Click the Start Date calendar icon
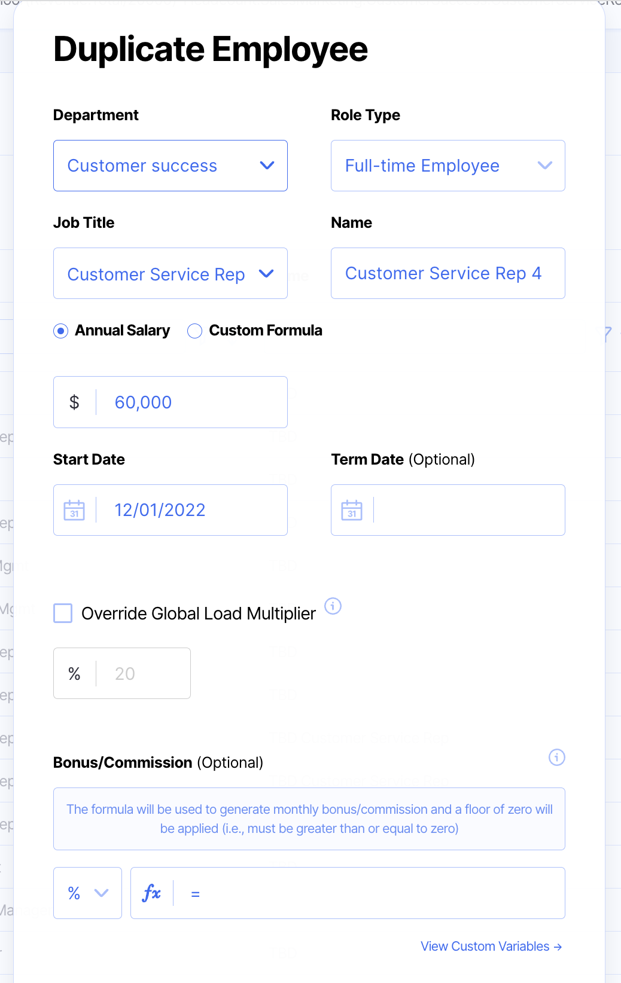 pos(74,510)
